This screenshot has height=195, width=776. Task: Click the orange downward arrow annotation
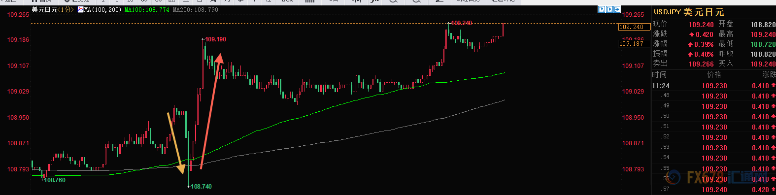(x=176, y=143)
